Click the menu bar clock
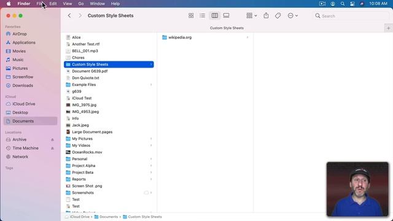This screenshot has width=393, height=221. tap(378, 4)
